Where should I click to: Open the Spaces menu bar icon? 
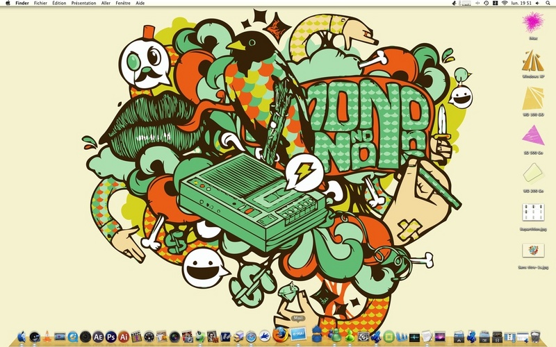tap(496, 3)
